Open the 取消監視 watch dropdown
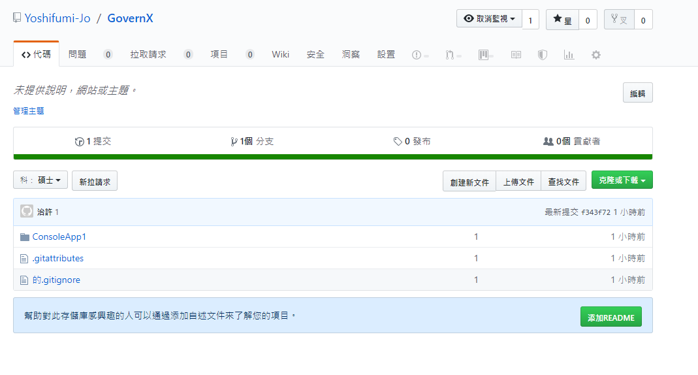Image resolution: width=698 pixels, height=375 pixels. click(489, 19)
